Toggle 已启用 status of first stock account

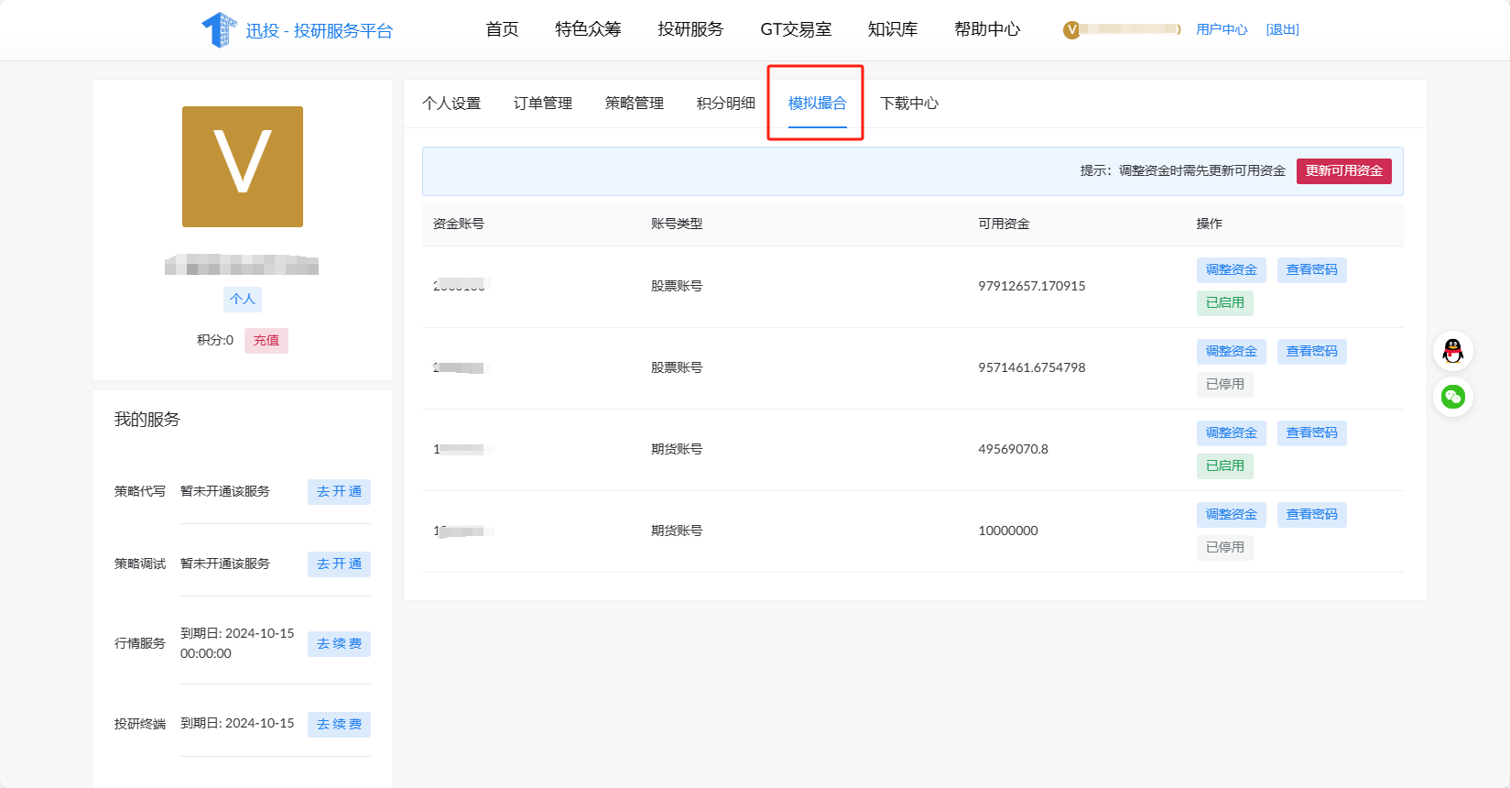(x=1224, y=303)
